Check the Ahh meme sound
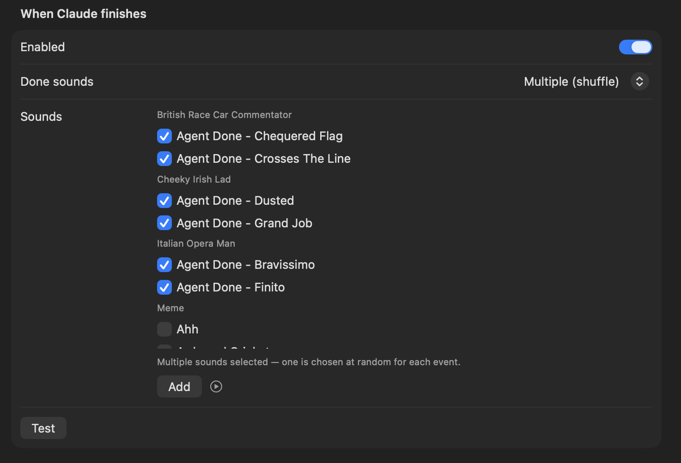Screen dimensions: 681x463 click(x=164, y=329)
